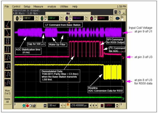Decrease channel 4 vertical scale (smaller waveform button)
Image resolution: width=158 pixels, height=113 pixels.
coord(111,19)
